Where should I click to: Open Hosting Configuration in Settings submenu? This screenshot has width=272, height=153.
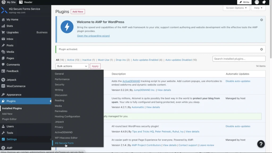(67, 116)
